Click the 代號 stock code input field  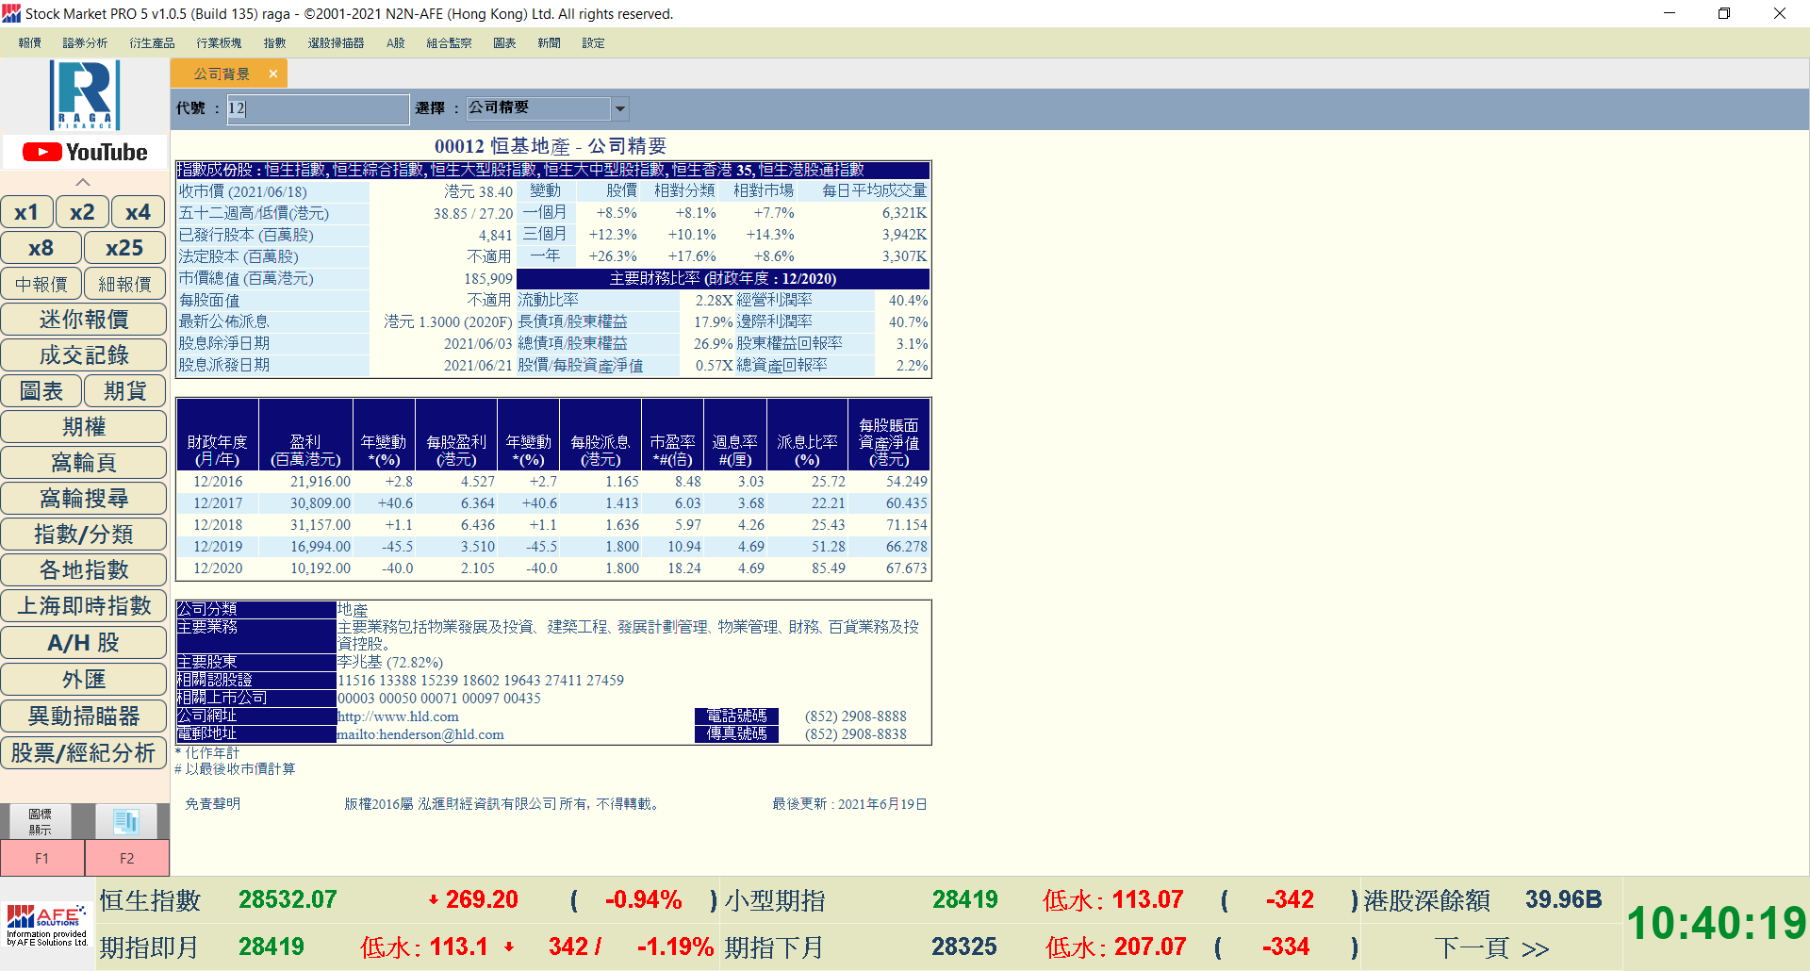click(317, 108)
